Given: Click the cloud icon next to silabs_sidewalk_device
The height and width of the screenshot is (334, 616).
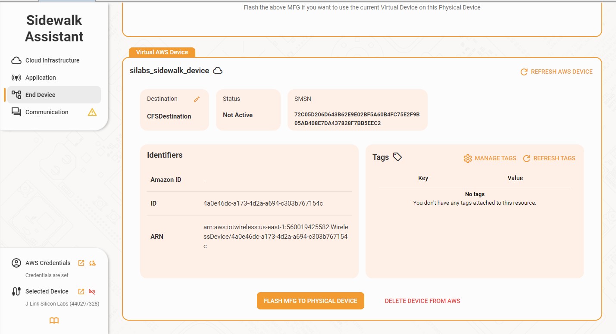Looking at the screenshot, I should click(218, 71).
